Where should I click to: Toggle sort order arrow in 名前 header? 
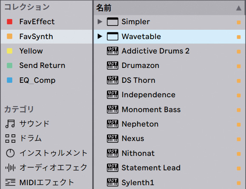(239, 8)
